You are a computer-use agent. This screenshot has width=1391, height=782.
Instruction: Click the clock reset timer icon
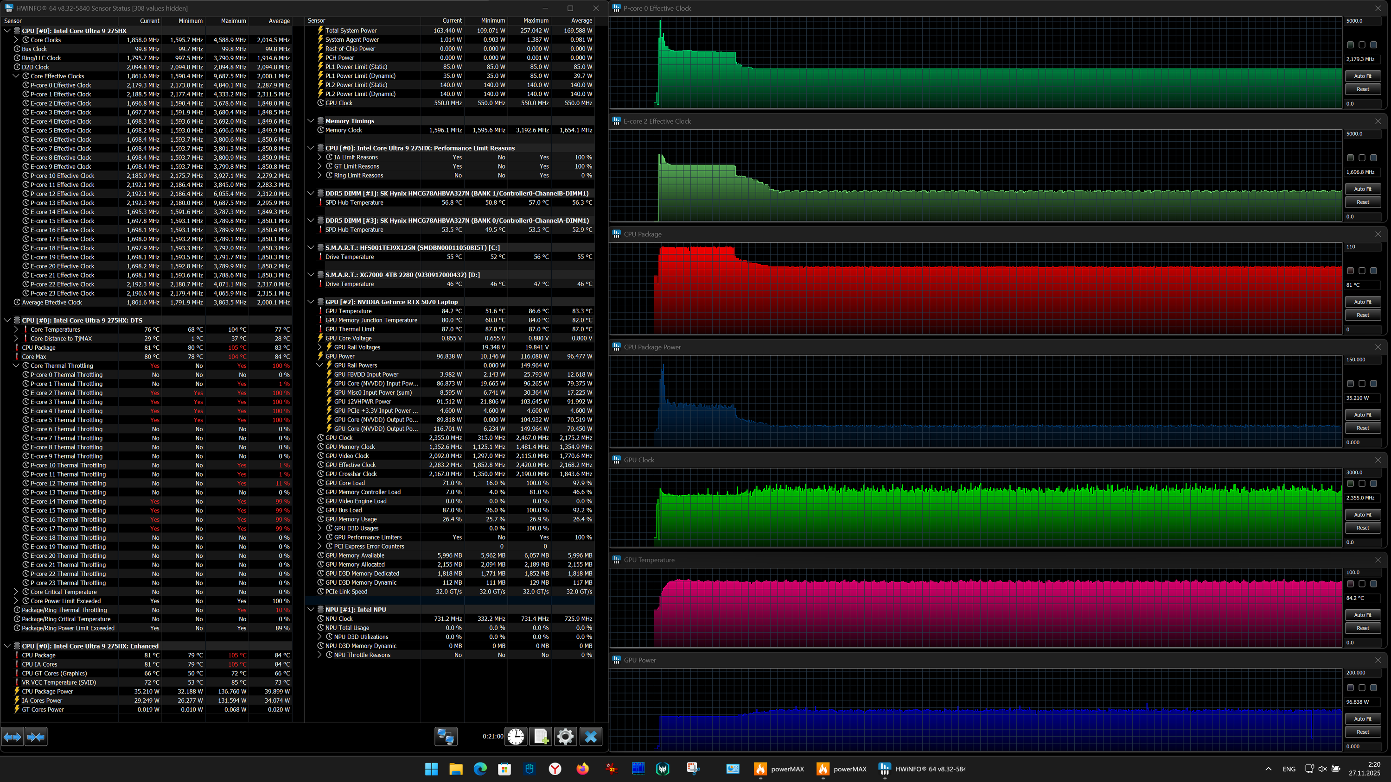pyautogui.click(x=516, y=737)
